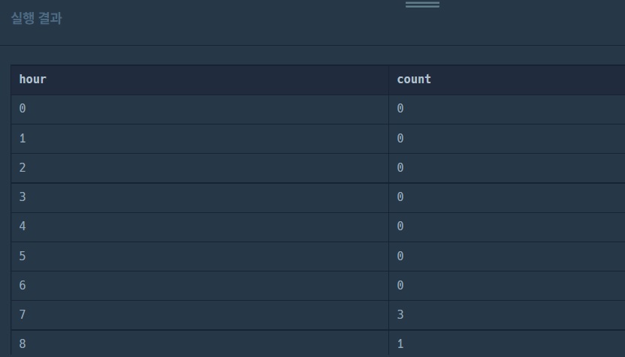
Task: Click count cell in hour 1 row
Action: pos(507,139)
